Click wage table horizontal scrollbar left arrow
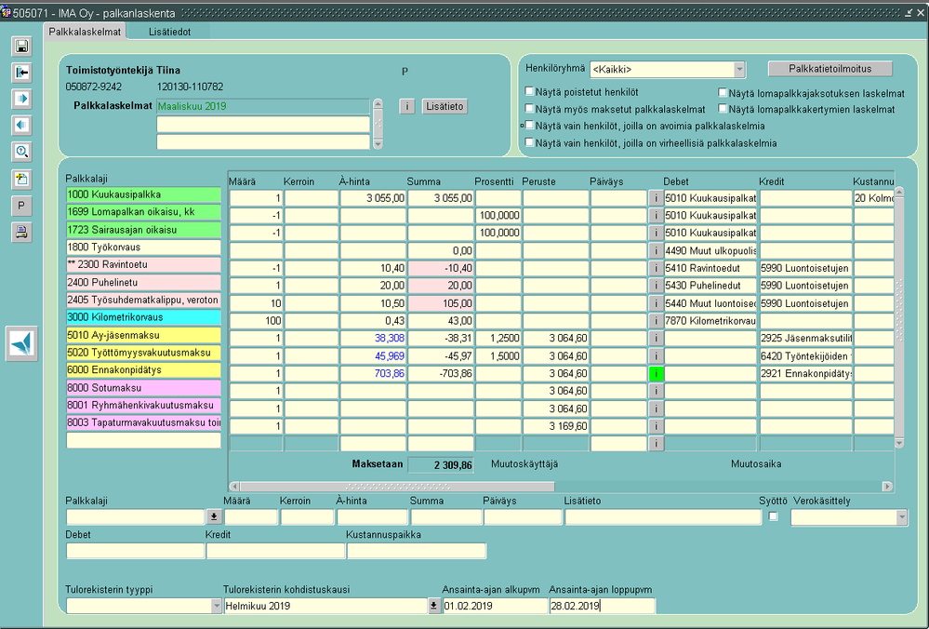Screen dimensions: 929x629 (x=234, y=487)
